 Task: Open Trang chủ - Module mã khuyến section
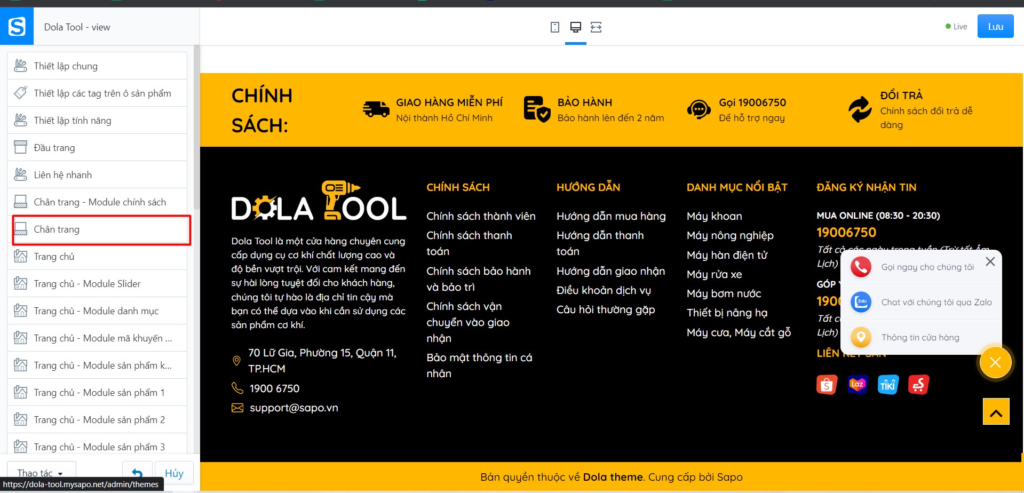coord(97,338)
